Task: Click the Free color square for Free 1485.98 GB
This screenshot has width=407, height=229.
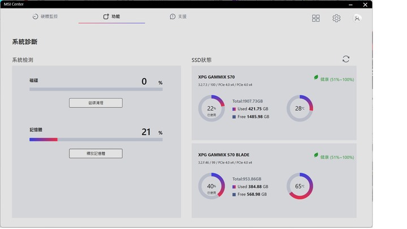Action: 234,117
